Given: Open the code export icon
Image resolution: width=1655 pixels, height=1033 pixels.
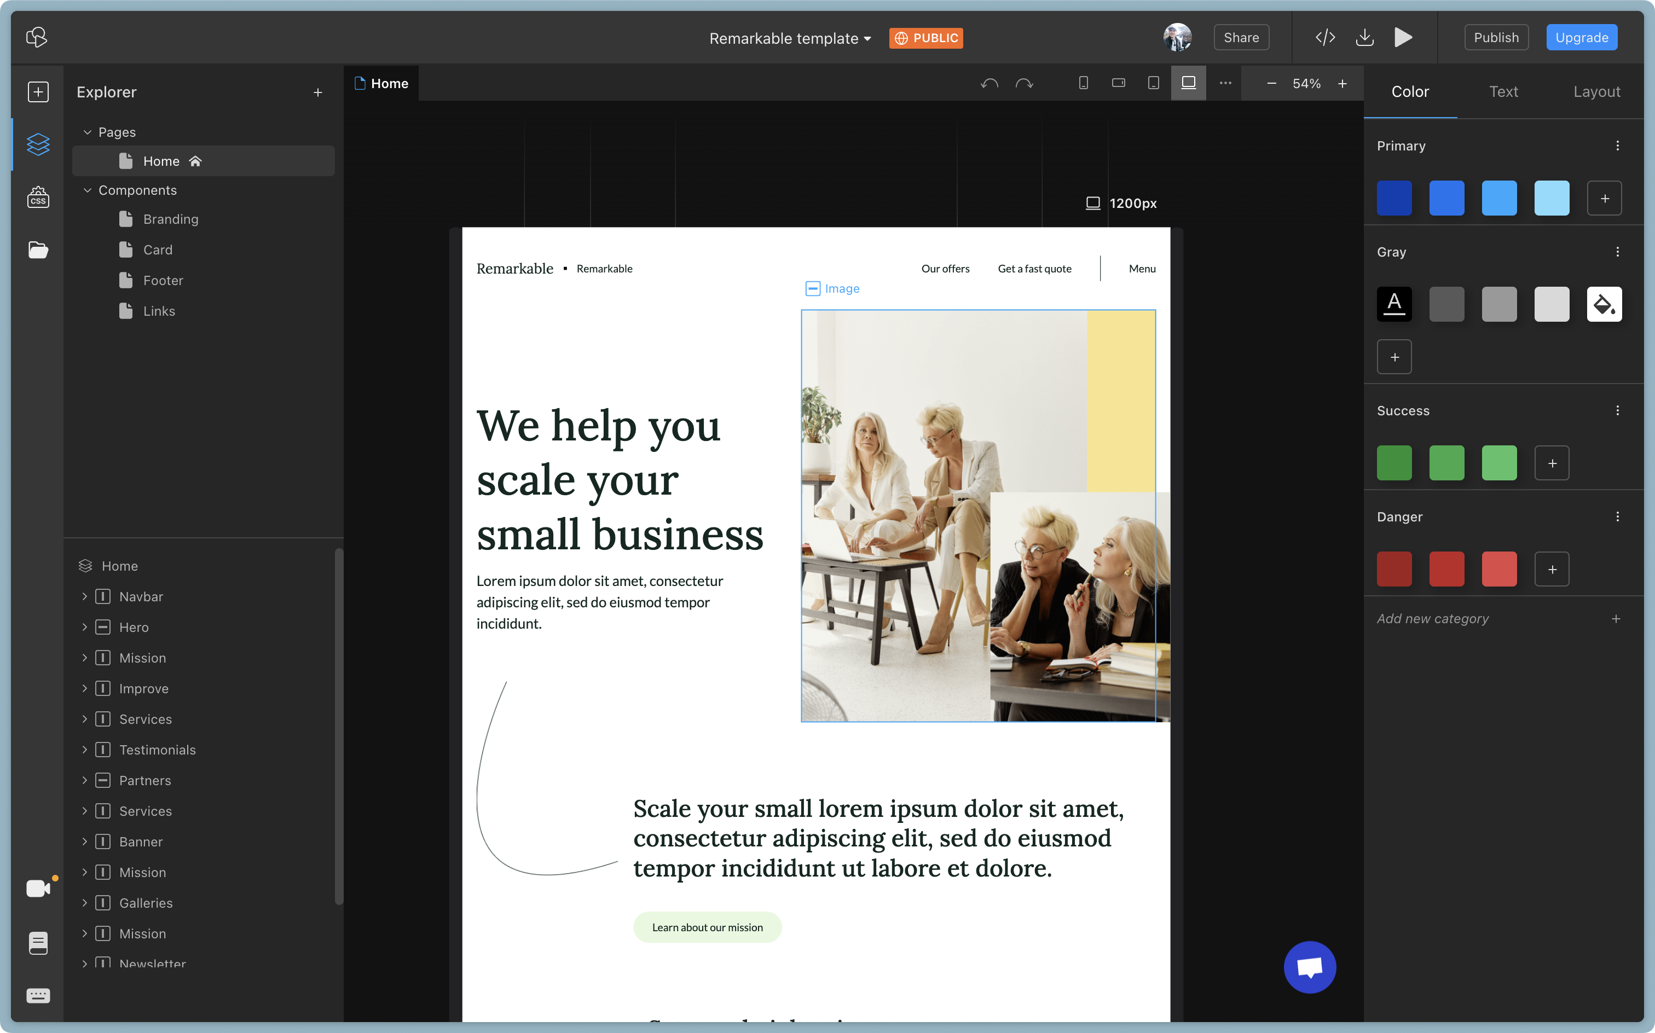Looking at the screenshot, I should (1325, 37).
